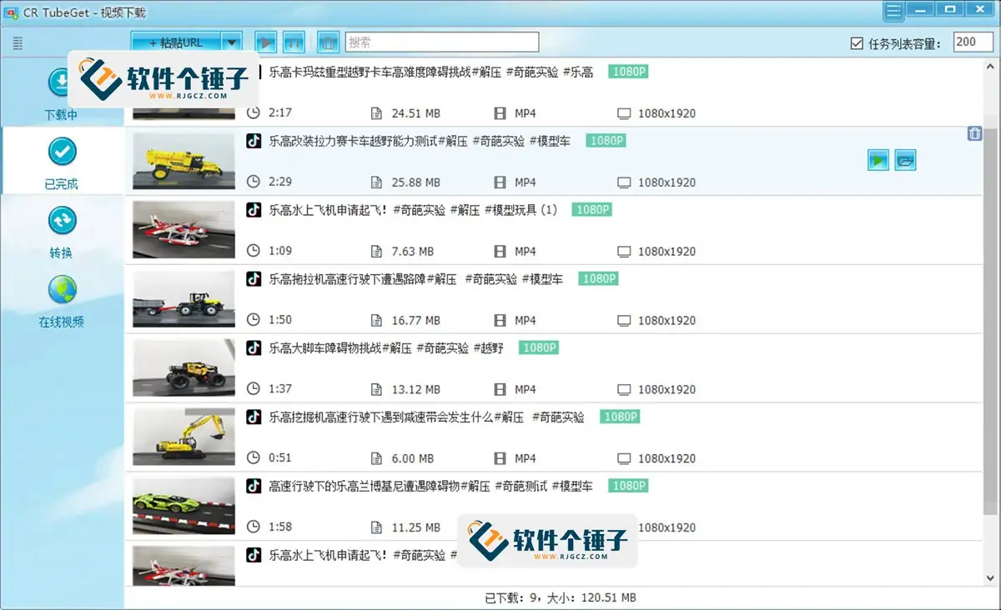Click the file icon next to 6.00 MB
The image size is (1001, 610).
point(376,458)
